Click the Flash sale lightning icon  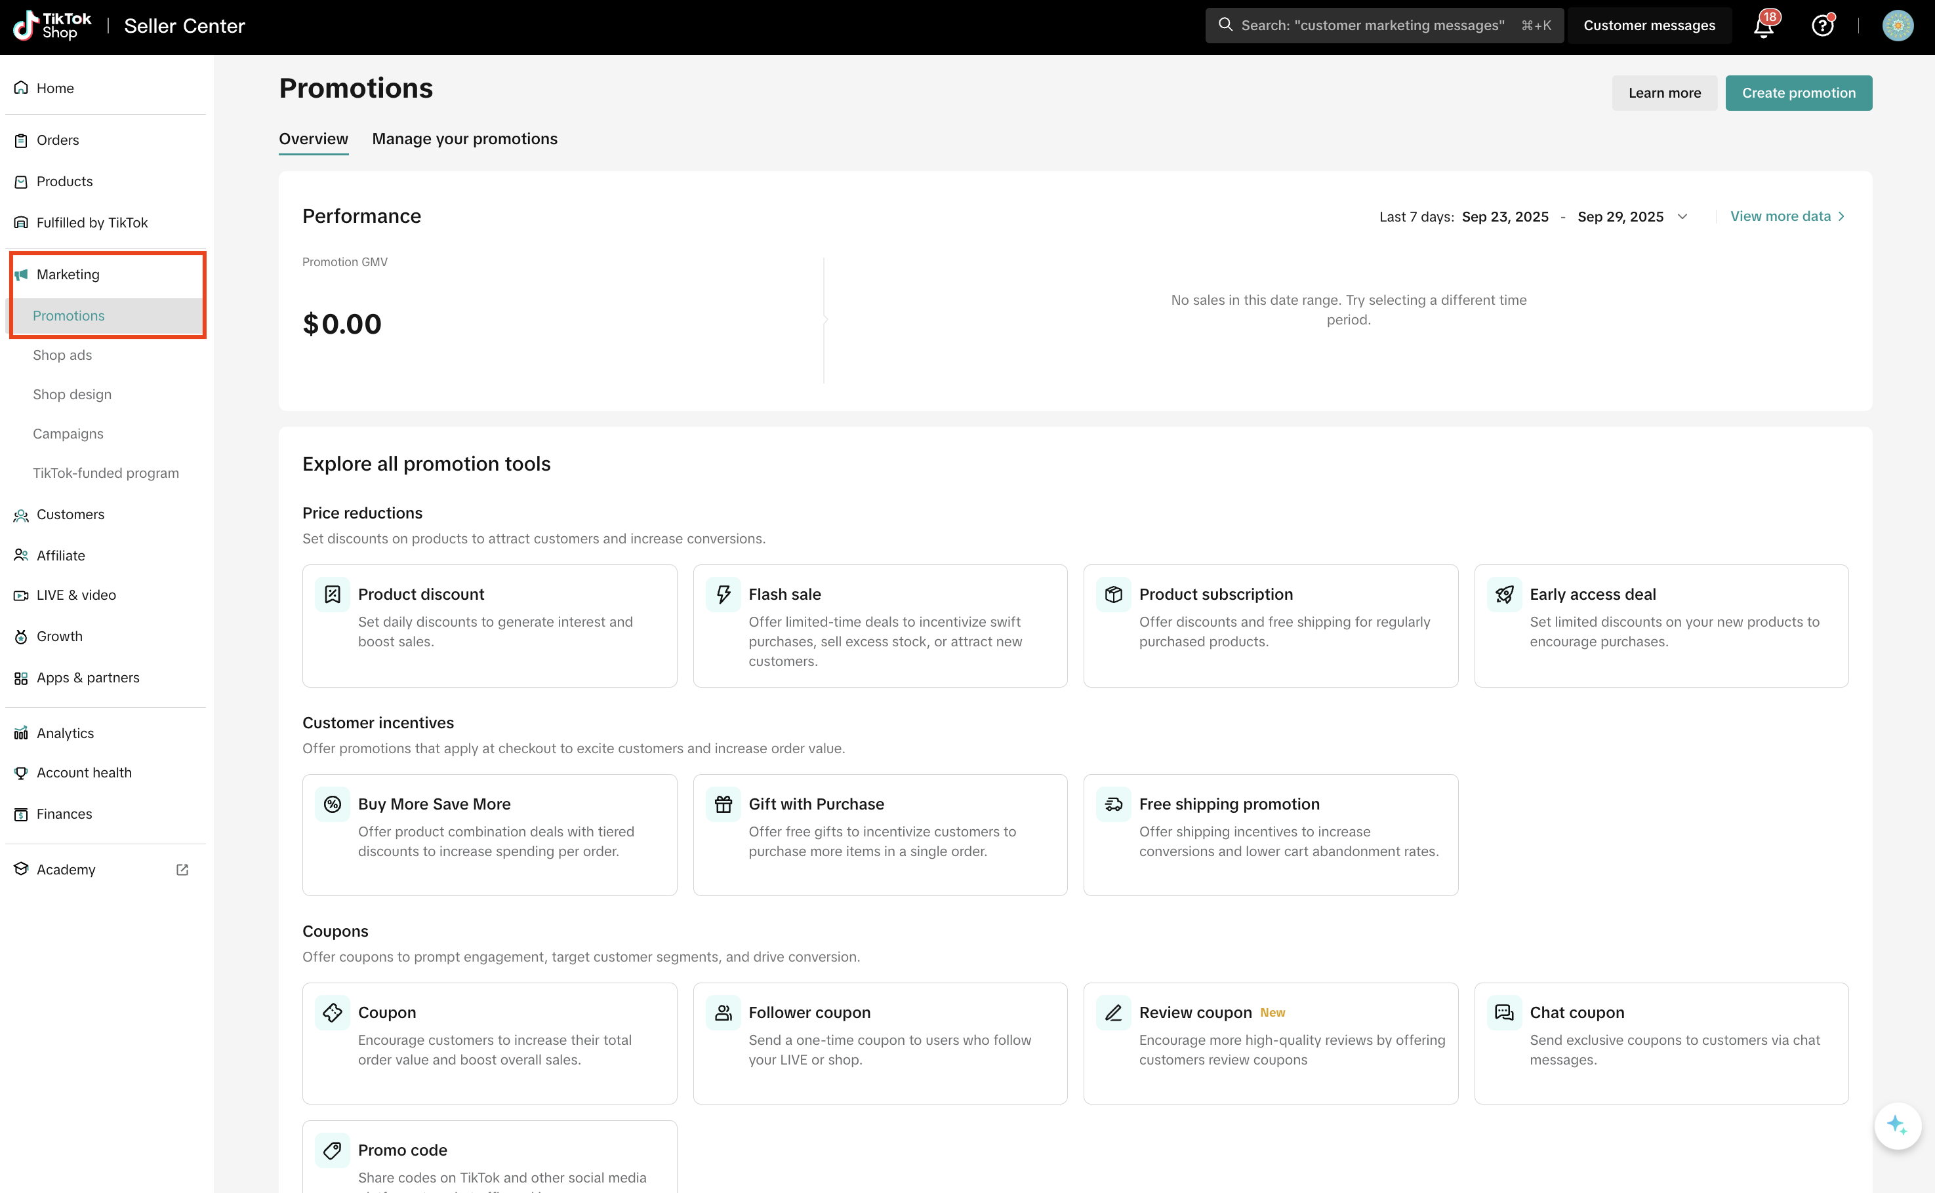pyautogui.click(x=723, y=594)
